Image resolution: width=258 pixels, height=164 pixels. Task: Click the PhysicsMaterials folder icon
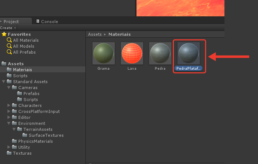pyautogui.click(x=14, y=141)
